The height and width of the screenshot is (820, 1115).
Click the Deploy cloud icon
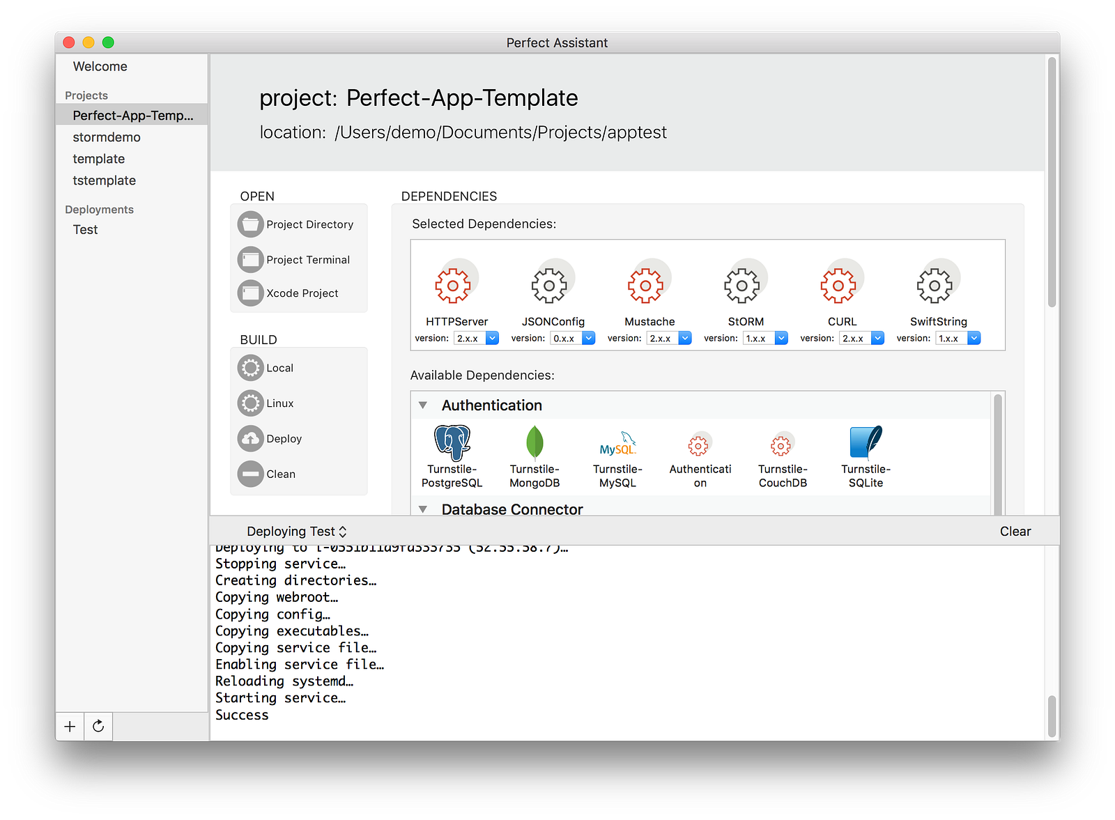(250, 439)
